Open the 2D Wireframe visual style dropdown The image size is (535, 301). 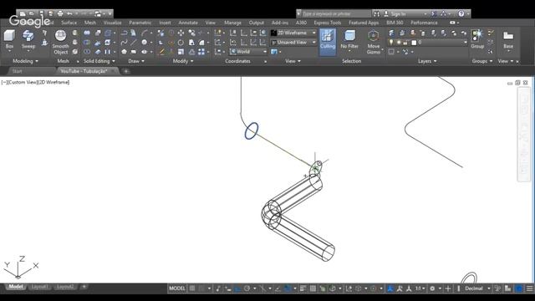[293, 33]
